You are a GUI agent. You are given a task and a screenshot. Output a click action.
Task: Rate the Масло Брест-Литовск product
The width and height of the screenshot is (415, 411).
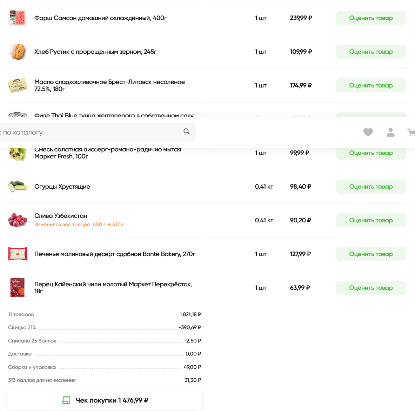pyautogui.click(x=371, y=85)
